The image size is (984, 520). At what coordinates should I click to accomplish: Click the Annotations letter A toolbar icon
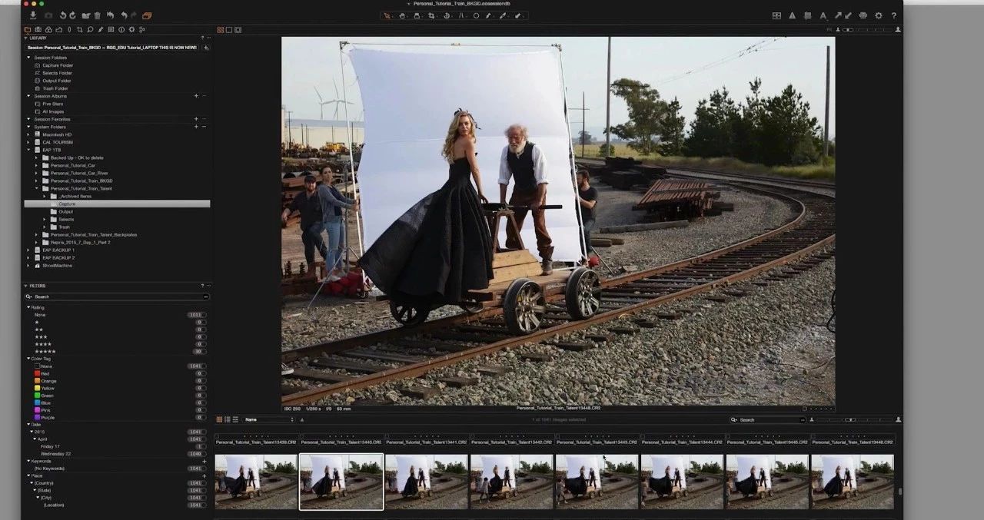pos(823,15)
